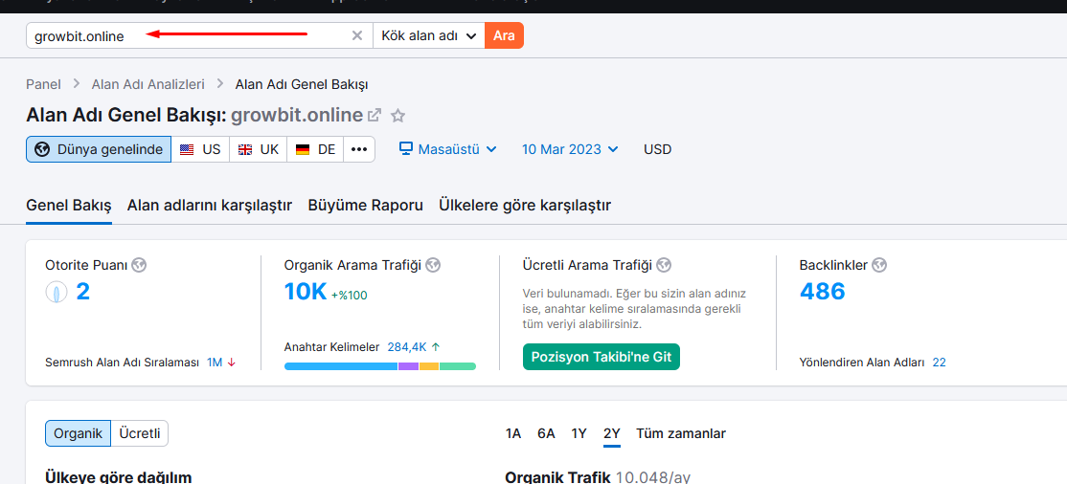Click purple segment of keyword distribution bar
The height and width of the screenshot is (484, 1067).
(408, 366)
